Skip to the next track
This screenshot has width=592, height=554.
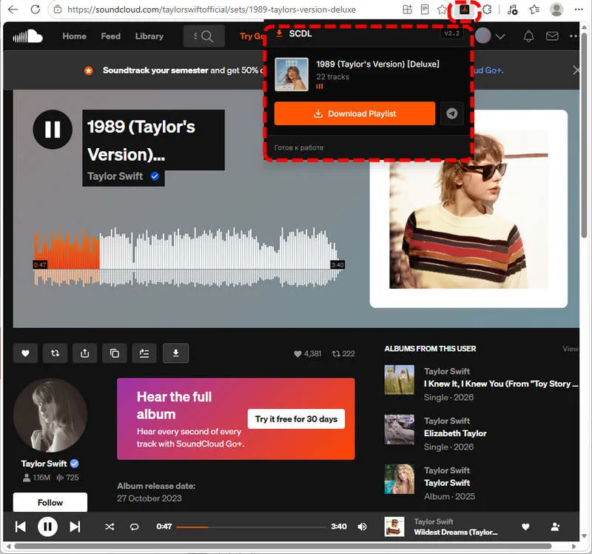pos(75,527)
